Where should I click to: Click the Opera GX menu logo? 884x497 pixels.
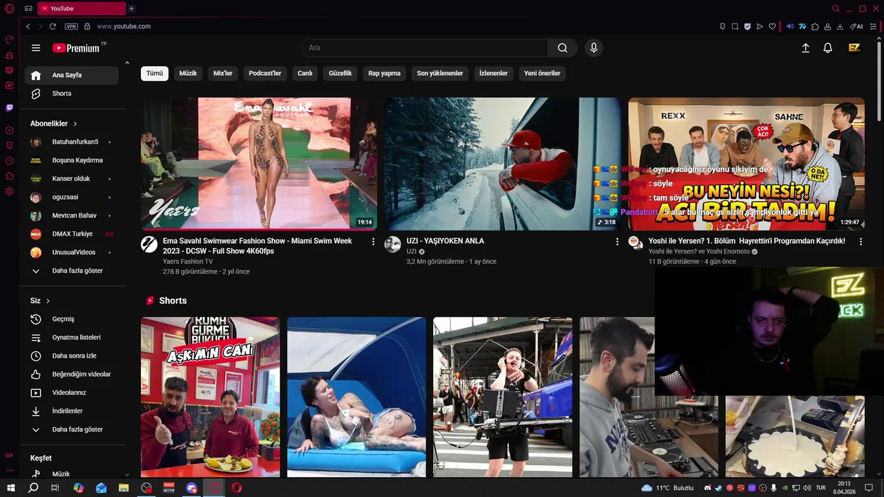[x=10, y=8]
